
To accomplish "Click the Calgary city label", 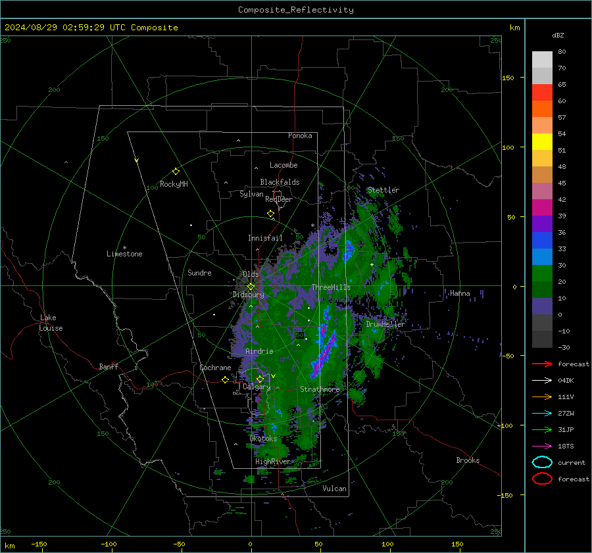I will (x=257, y=387).
